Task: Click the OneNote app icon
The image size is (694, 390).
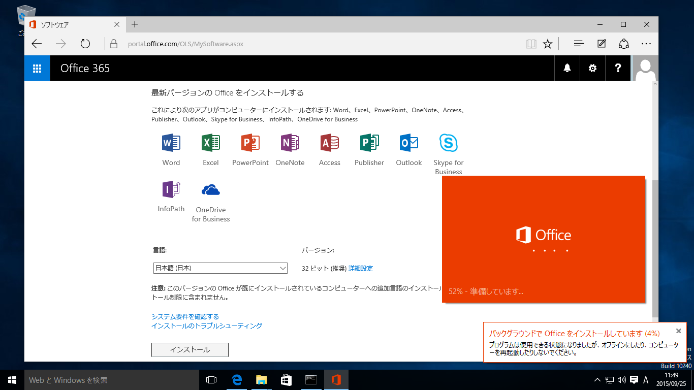Action: [x=290, y=143]
